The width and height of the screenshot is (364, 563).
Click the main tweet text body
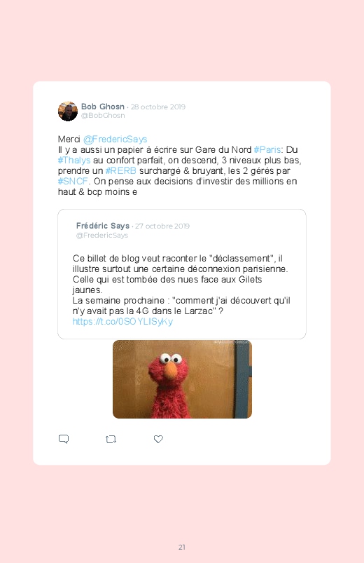tap(179, 165)
